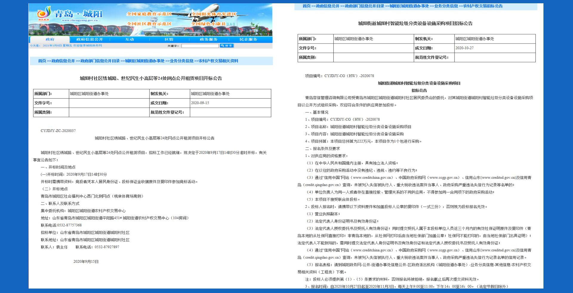Open the 政府信息公开 navigation tab
Image resolution: width=573 pixels, height=293 pixels.
90,39
